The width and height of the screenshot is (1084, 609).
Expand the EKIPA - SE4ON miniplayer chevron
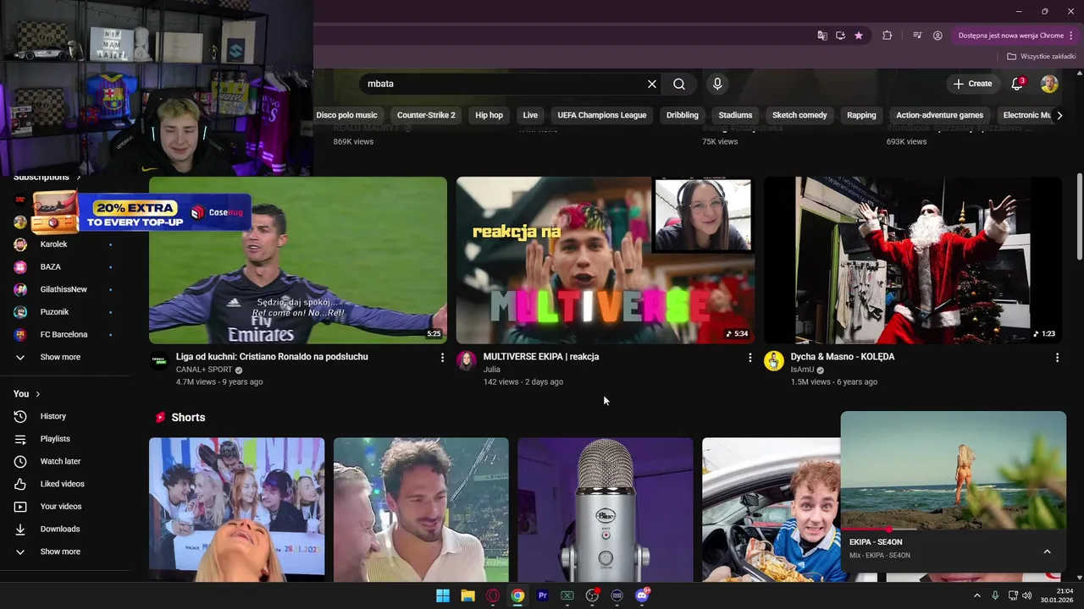(1047, 551)
